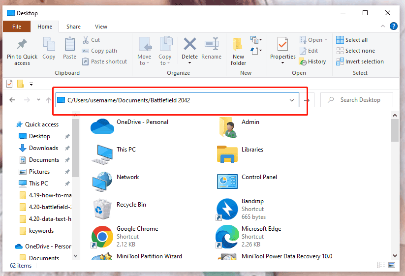
Task: Switch to details view icon in status bar
Action: click(381, 265)
